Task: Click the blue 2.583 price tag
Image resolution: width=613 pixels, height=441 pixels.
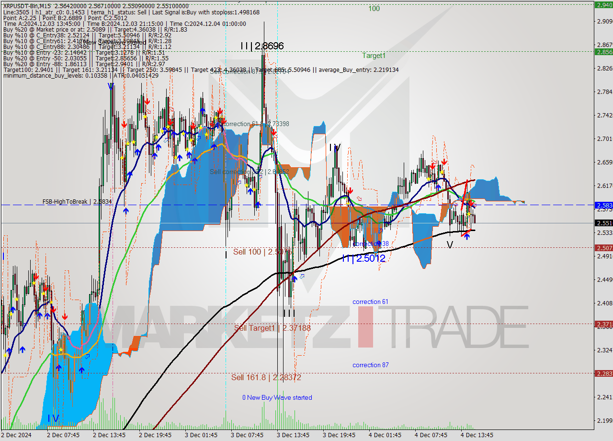Action: [603, 205]
